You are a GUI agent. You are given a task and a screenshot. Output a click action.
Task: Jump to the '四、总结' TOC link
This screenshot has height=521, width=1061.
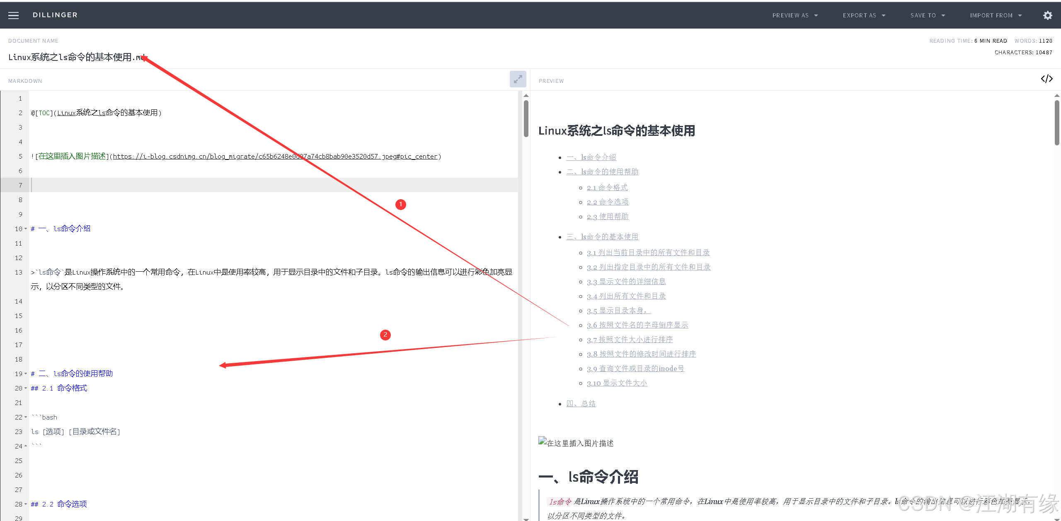click(x=581, y=403)
